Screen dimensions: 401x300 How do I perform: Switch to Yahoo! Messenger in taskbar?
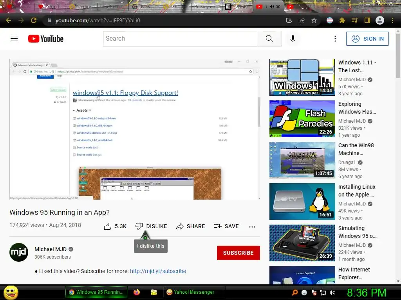tap(194, 292)
